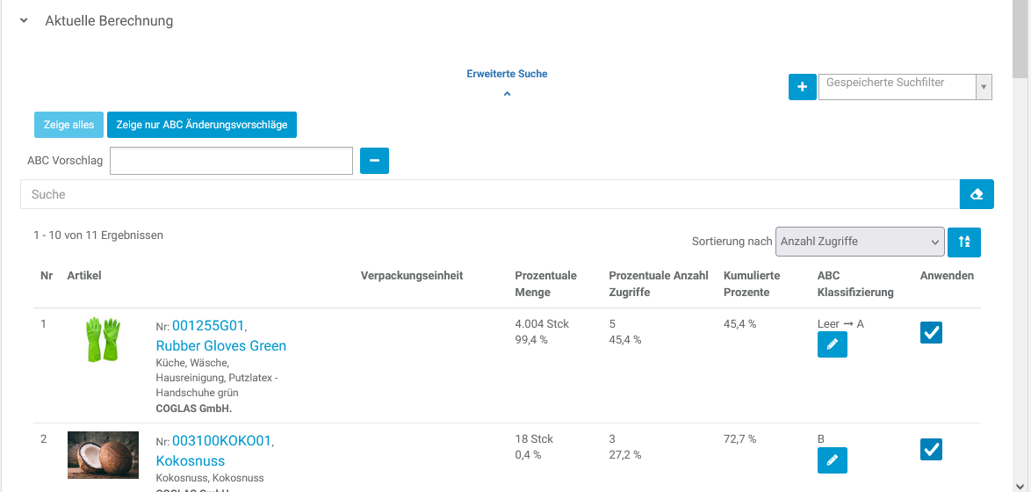This screenshot has width=1031, height=492.
Task: Open article link 001255G01
Action: pos(208,326)
